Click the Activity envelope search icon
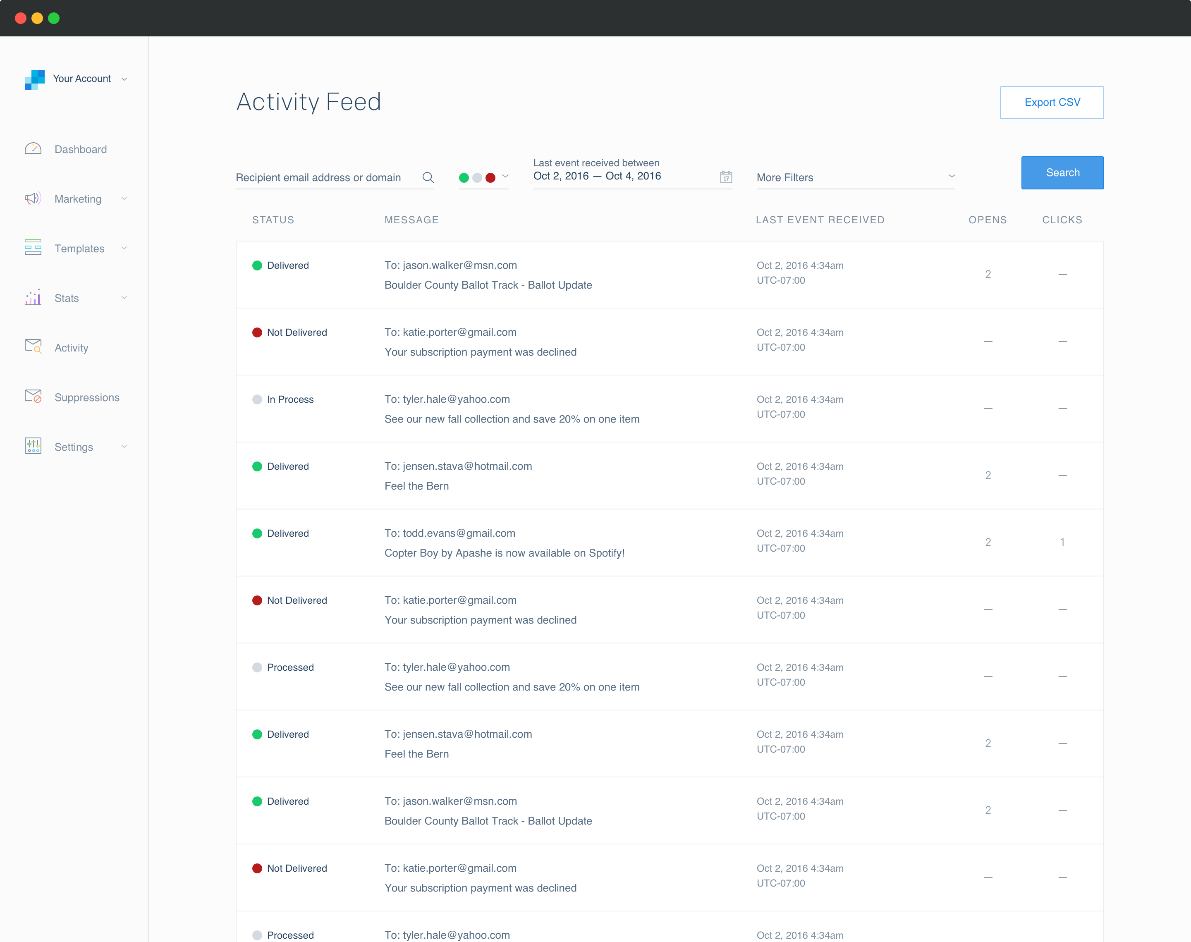Screen dimensions: 1191x942 tap(33, 347)
